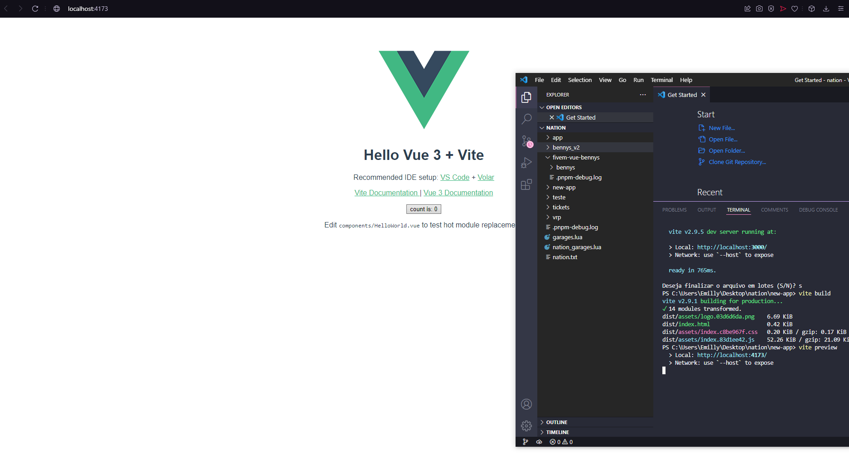The height and width of the screenshot is (454, 849).
Task: Open browser downloads icon
Action: (826, 9)
